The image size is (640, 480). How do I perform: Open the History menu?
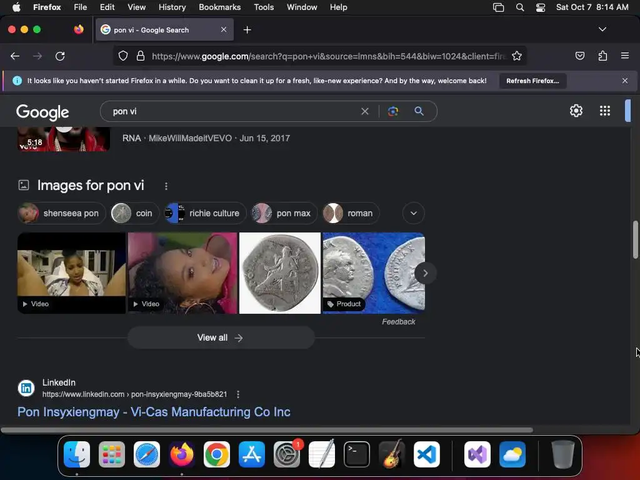point(172,7)
